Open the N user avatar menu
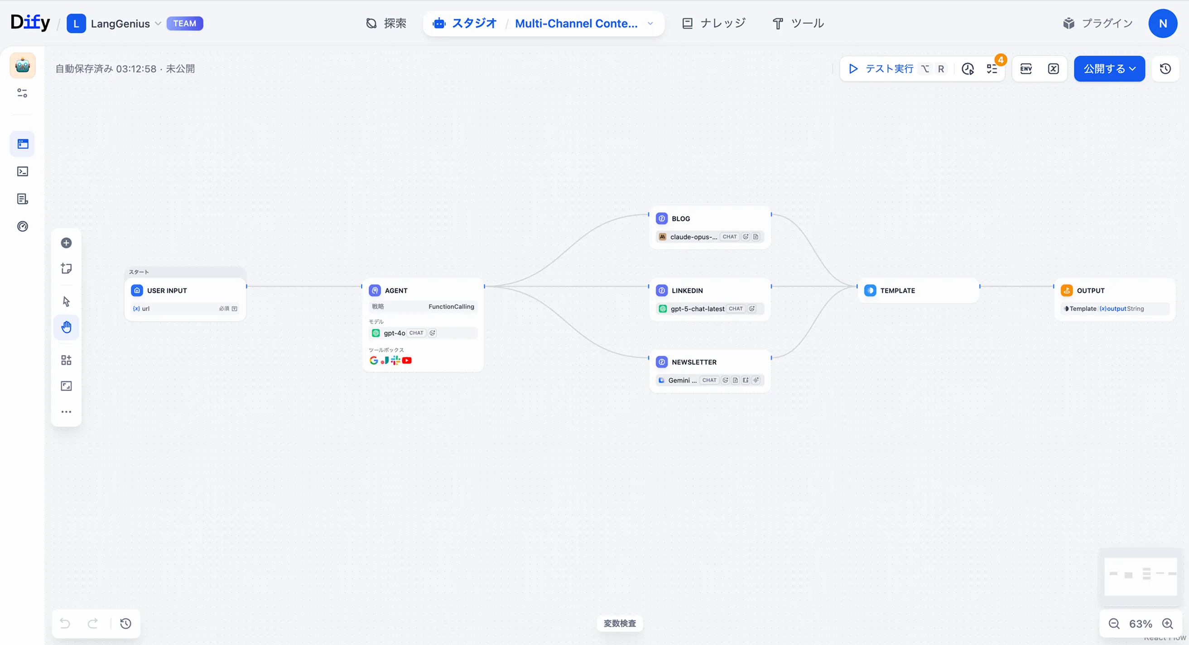This screenshot has height=645, width=1189. click(1162, 23)
